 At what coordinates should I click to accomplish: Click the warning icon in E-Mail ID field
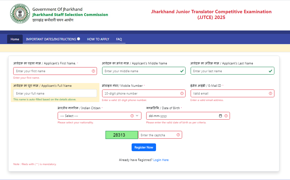tap(270, 94)
